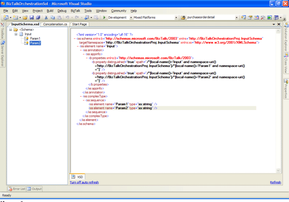Click the Other Windows toolbar icon
The image size is (289, 202).
click(x=276, y=18)
